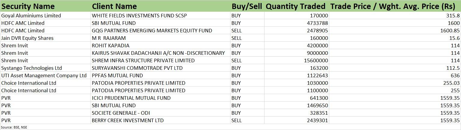The height and width of the screenshot is (130, 461).
Task: Select the Client Name column header
Action: pyautogui.click(x=160, y=6)
